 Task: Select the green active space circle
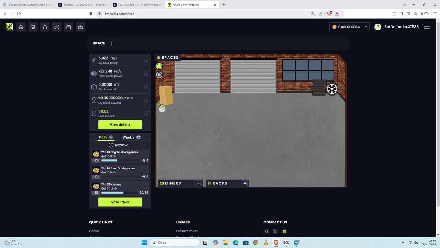click(159, 66)
